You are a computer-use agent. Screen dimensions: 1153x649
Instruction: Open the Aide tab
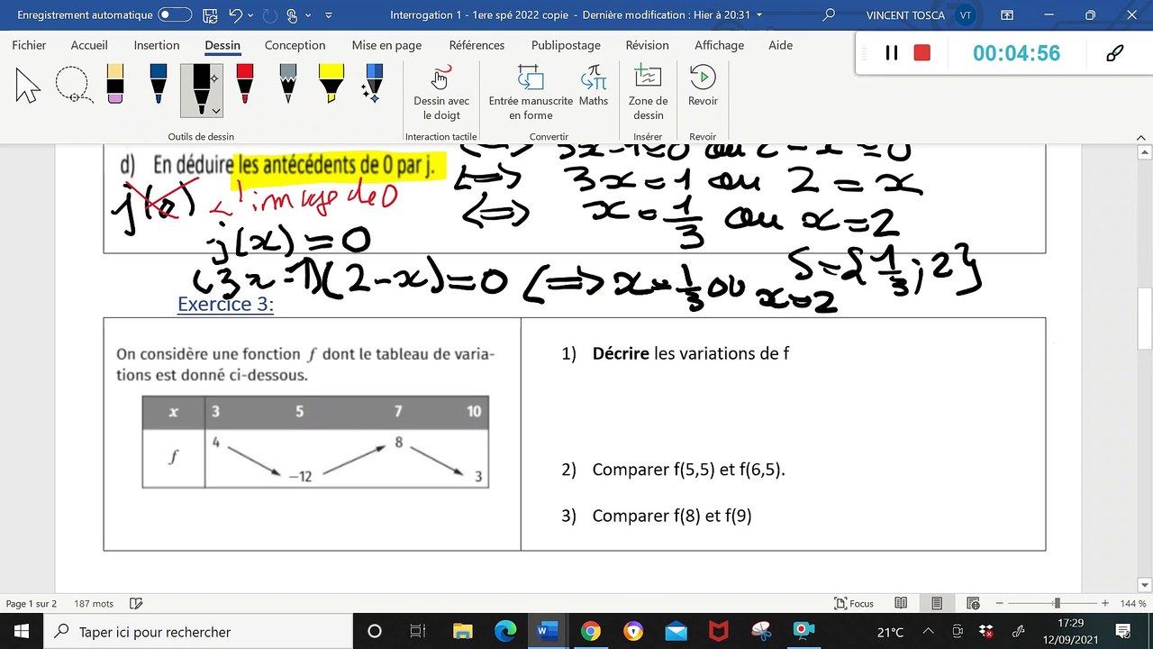[x=780, y=45]
